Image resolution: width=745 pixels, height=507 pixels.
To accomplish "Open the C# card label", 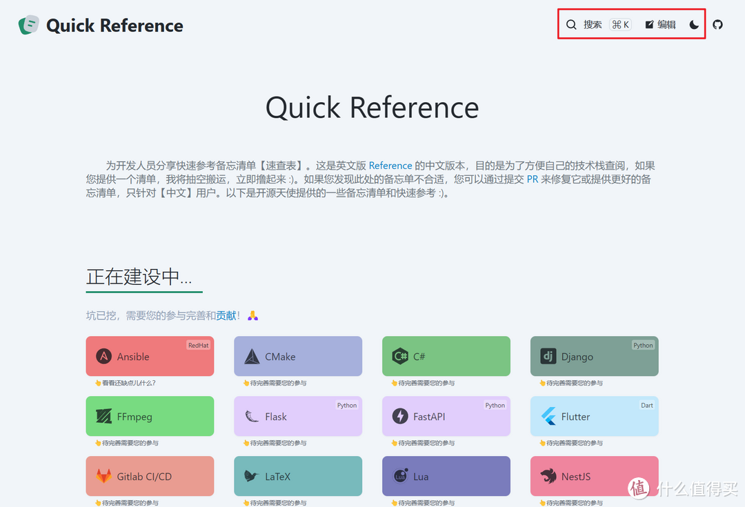I will click(419, 357).
